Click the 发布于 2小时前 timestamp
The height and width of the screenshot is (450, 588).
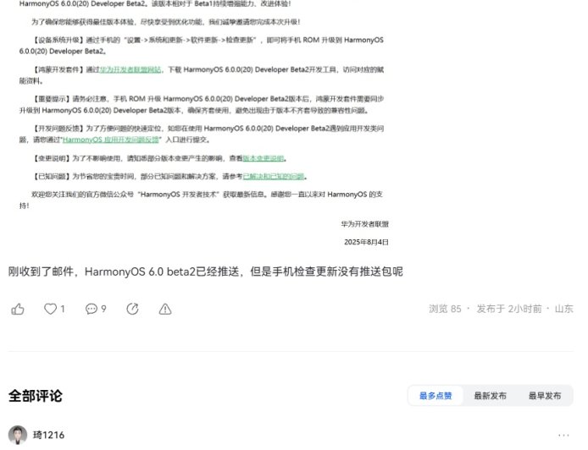pos(509,309)
